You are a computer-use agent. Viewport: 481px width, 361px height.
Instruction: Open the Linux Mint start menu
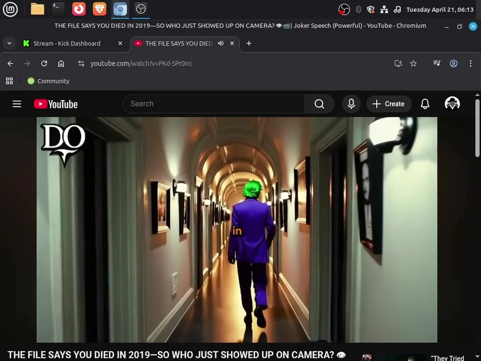click(x=11, y=9)
